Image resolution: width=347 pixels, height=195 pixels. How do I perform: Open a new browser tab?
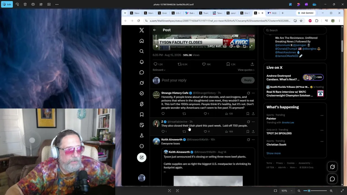[x=282, y=13]
